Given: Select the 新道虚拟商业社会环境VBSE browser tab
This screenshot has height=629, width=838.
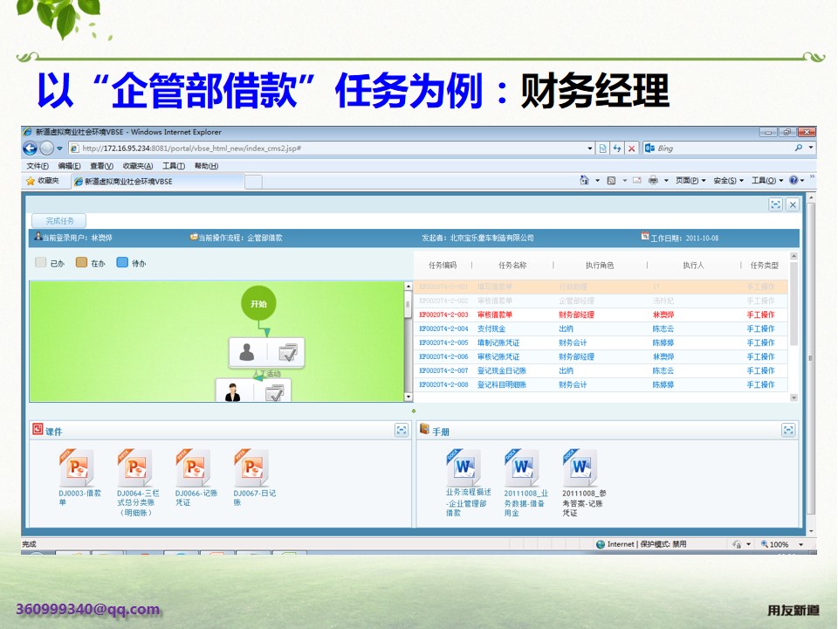Looking at the screenshot, I should [x=158, y=182].
